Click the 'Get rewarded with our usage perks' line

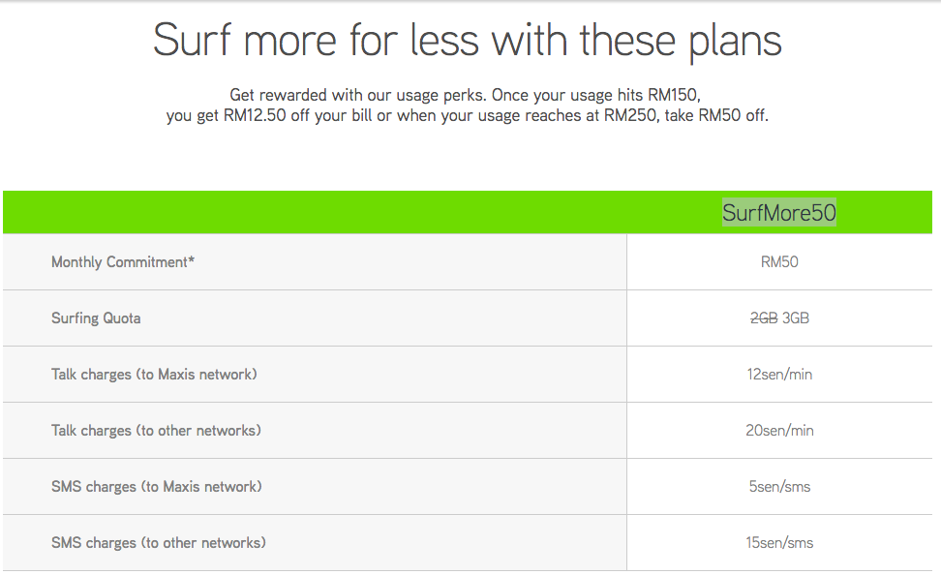[465, 95]
